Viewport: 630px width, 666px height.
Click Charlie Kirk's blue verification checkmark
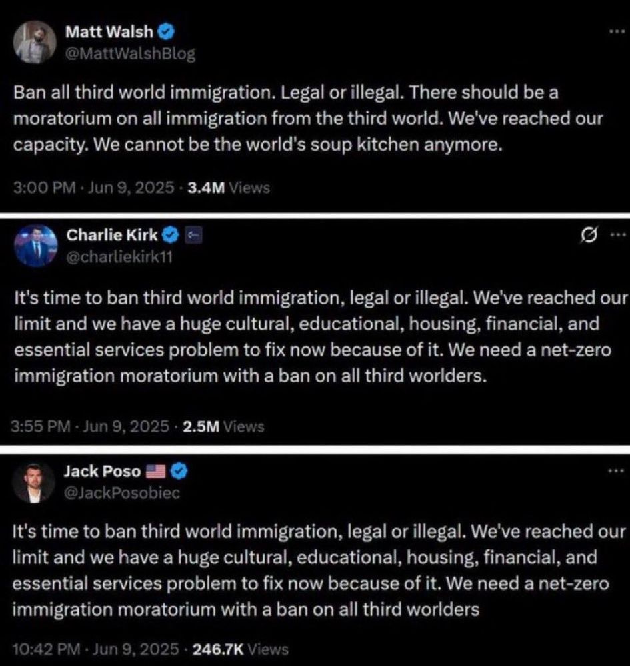coord(171,234)
